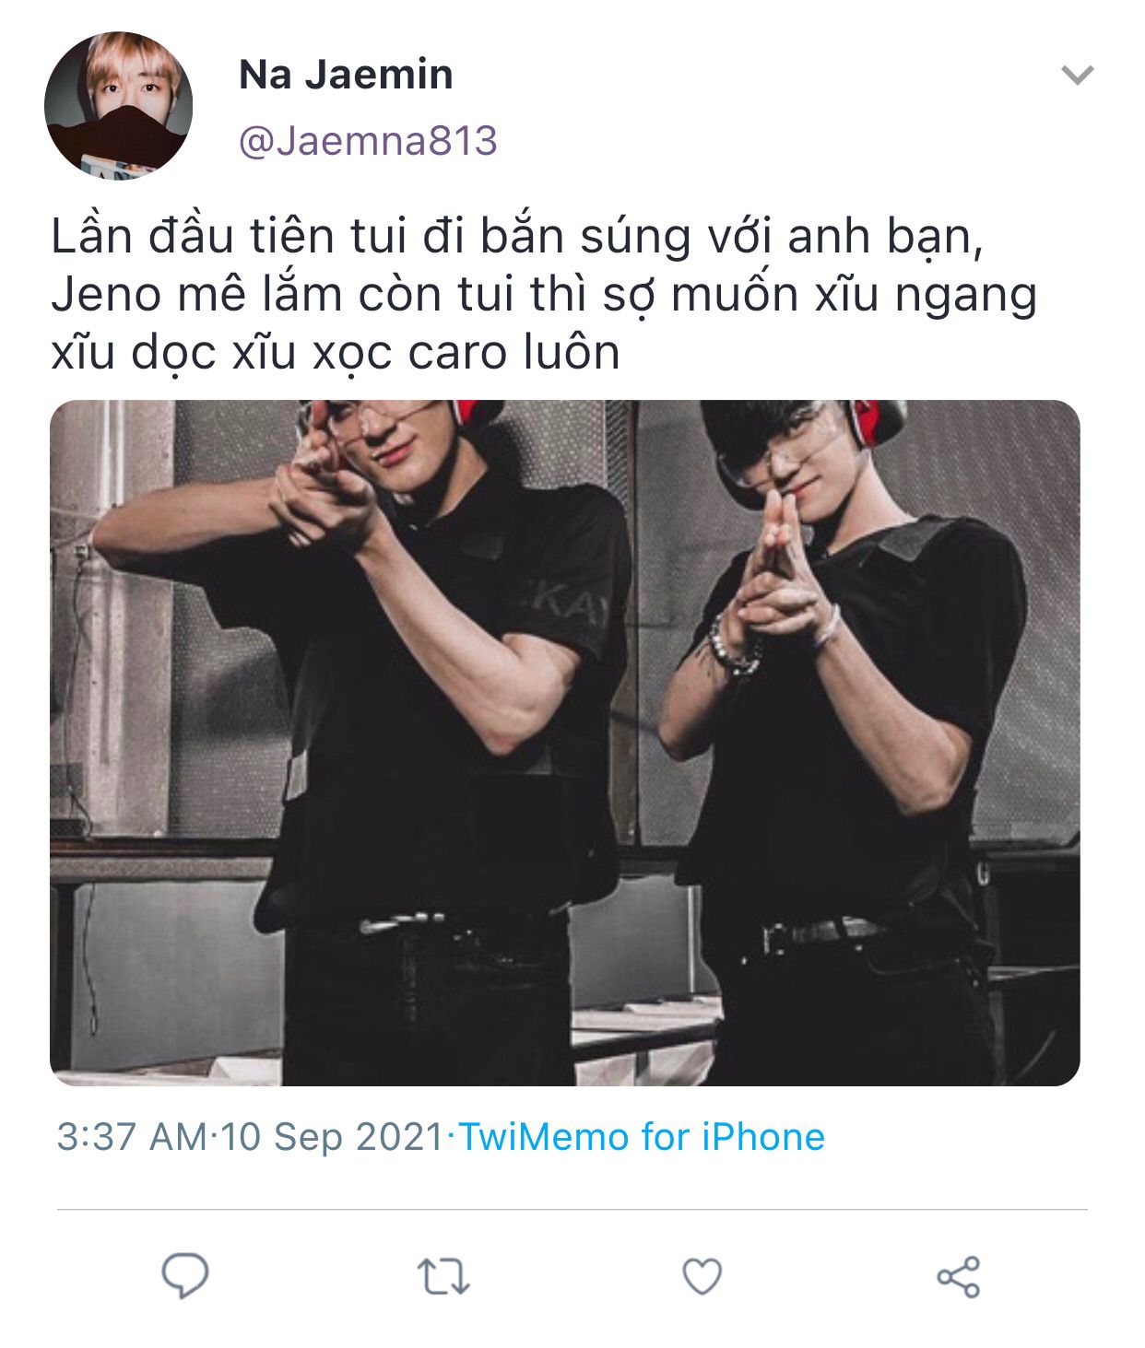
Task: Like the tweet with the heart icon
Action: pos(702,1276)
